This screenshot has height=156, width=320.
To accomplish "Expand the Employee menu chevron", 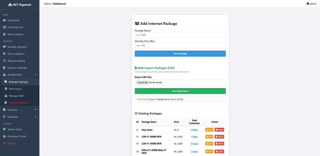I will (x=35, y=117).
